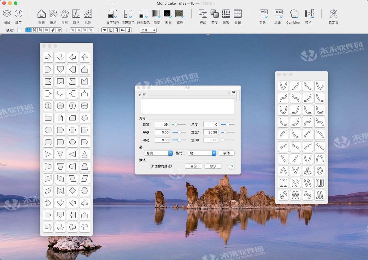Open the 自定义 customize toolbar icon
This screenshot has height=260, width=368.
333,14
